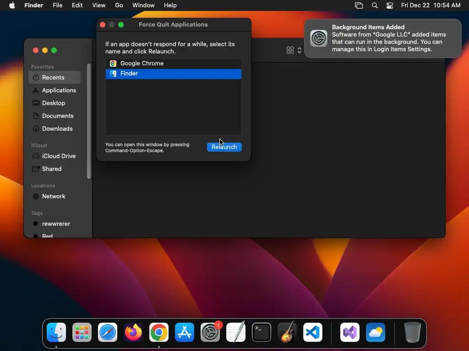The height and width of the screenshot is (351, 469).
Task: Open Desktop in Finder sidebar
Action: (x=55, y=103)
